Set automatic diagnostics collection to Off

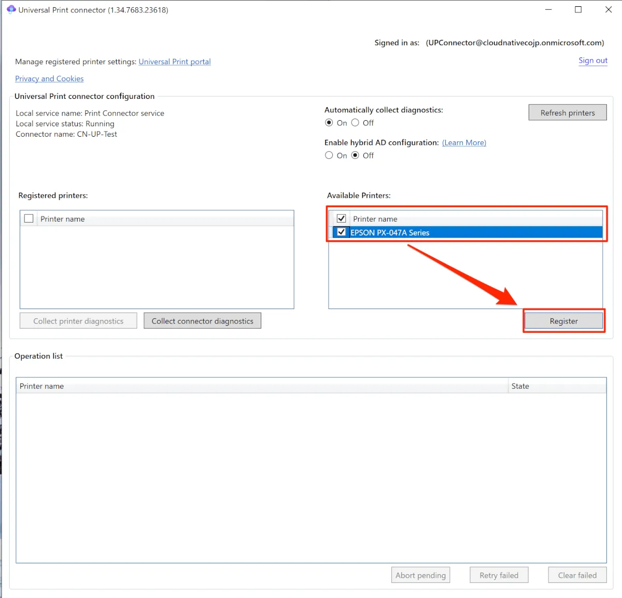pyautogui.click(x=355, y=123)
